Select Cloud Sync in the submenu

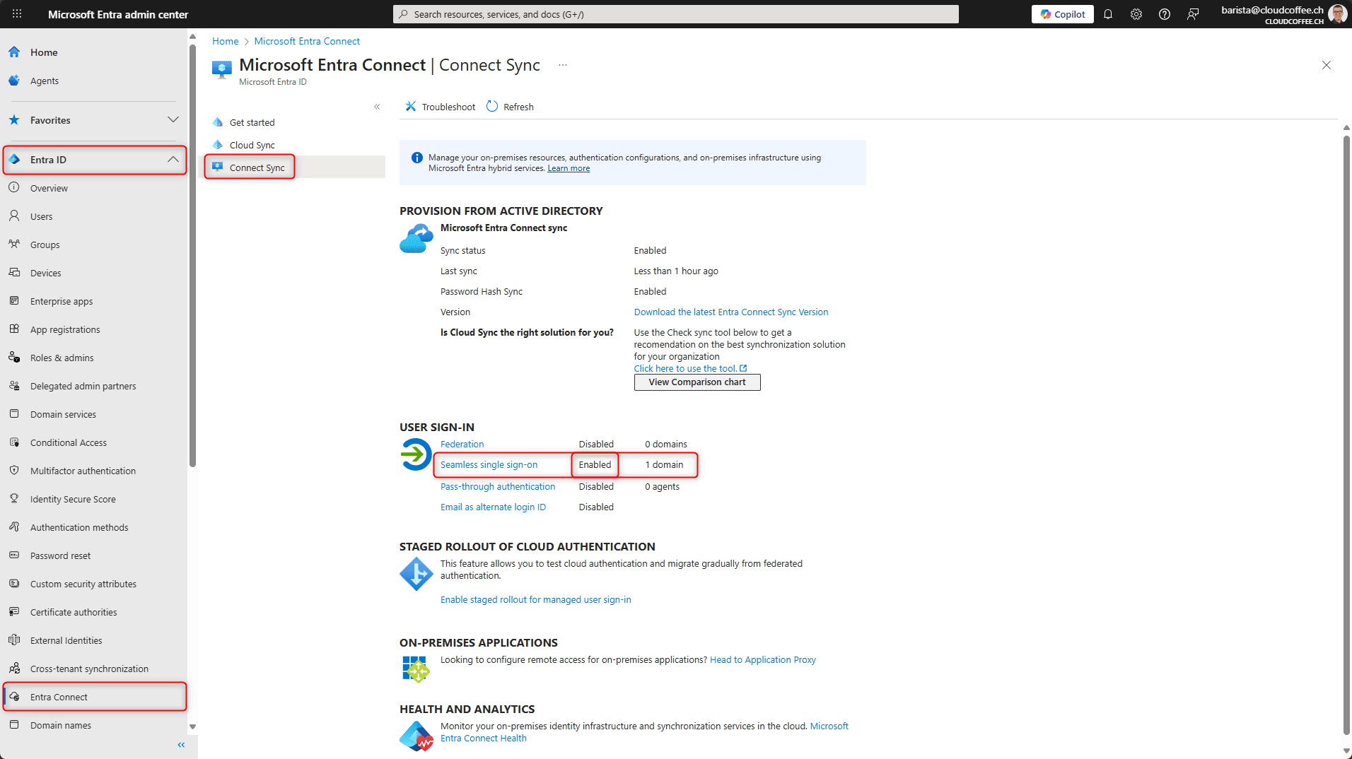click(252, 145)
